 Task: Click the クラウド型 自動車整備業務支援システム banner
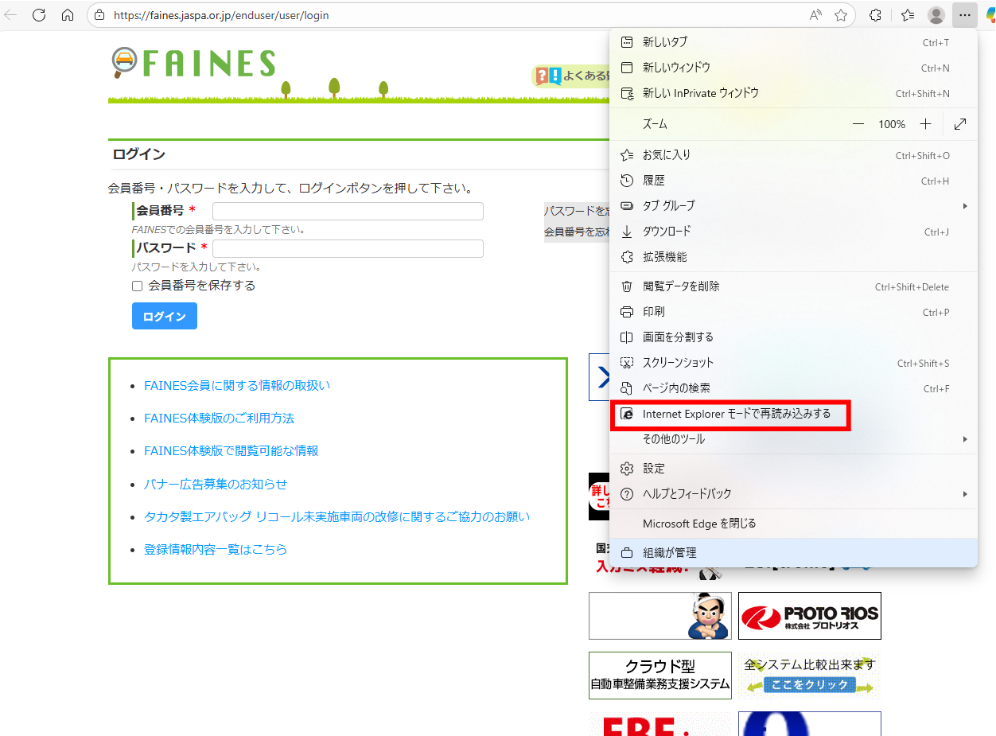point(660,676)
